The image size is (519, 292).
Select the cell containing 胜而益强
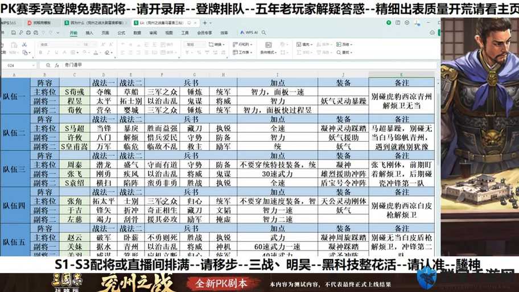tap(162, 128)
